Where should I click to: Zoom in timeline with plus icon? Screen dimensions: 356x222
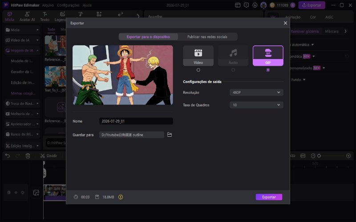pos(348,156)
